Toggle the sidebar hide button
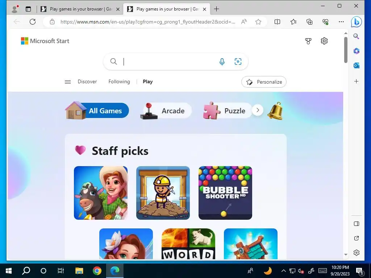The width and height of the screenshot is (371, 278). (357, 224)
